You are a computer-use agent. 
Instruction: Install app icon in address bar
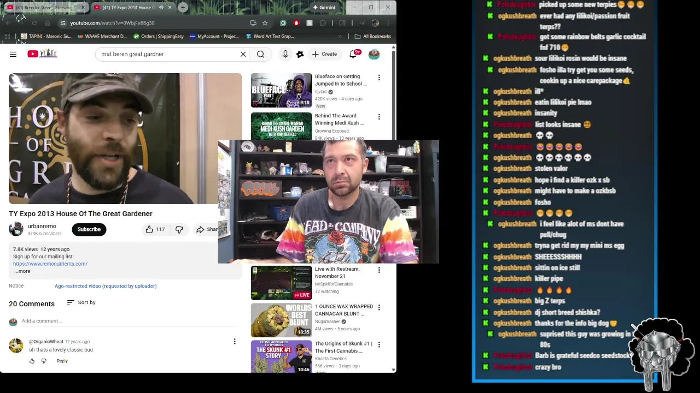[x=253, y=23]
